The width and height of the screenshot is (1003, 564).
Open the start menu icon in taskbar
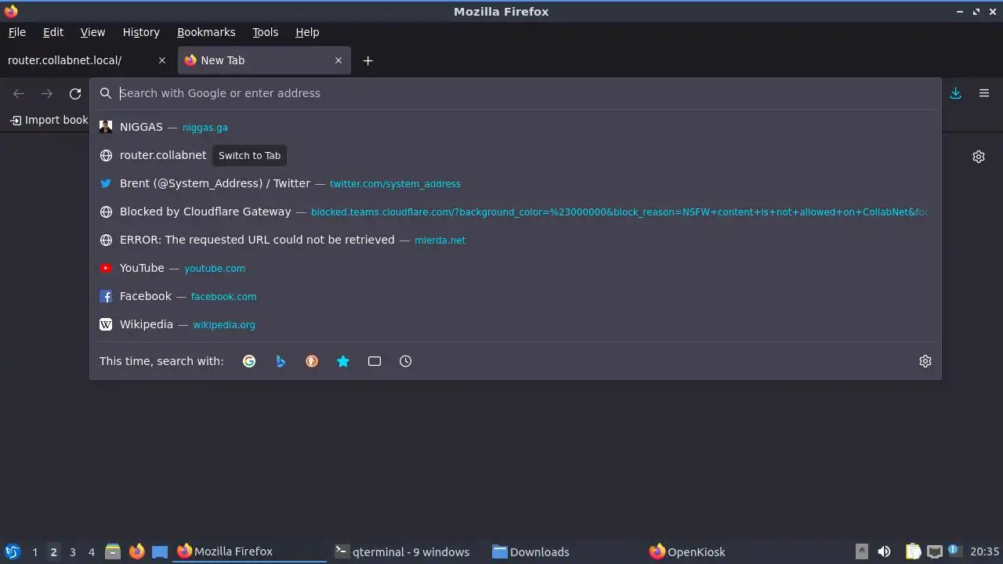pos(13,551)
